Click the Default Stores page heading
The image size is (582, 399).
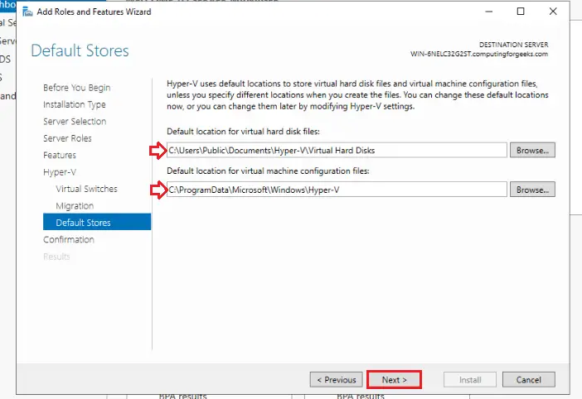80,50
